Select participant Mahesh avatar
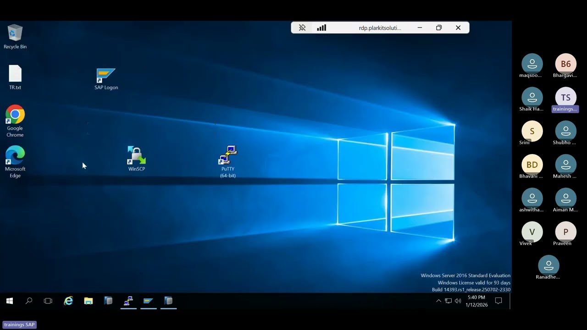The height and width of the screenshot is (330, 587). point(565,165)
